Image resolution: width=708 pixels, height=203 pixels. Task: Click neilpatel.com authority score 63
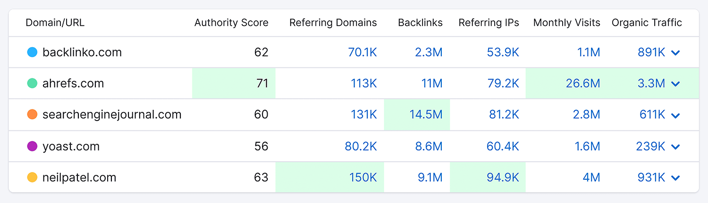pyautogui.click(x=261, y=178)
